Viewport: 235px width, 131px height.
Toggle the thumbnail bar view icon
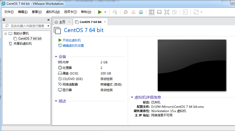point(159,12)
